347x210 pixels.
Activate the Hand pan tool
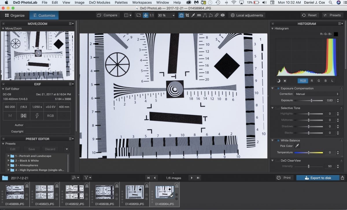click(x=181, y=15)
